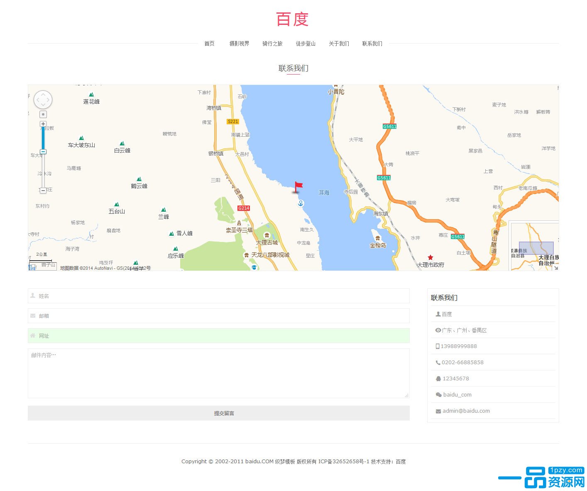Viewport: 587px width, 491px height.
Task: Pan the map right with the arrow control
Action: [x=49, y=99]
